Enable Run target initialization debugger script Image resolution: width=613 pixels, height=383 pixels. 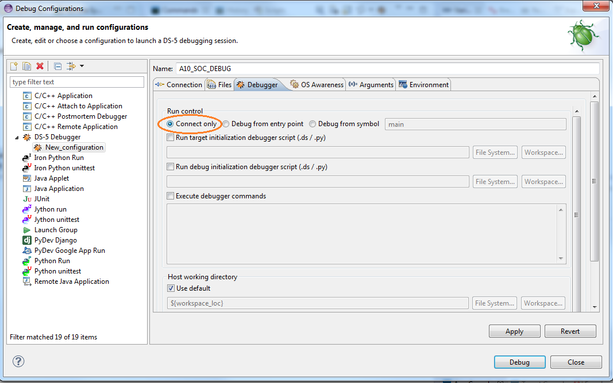click(171, 138)
